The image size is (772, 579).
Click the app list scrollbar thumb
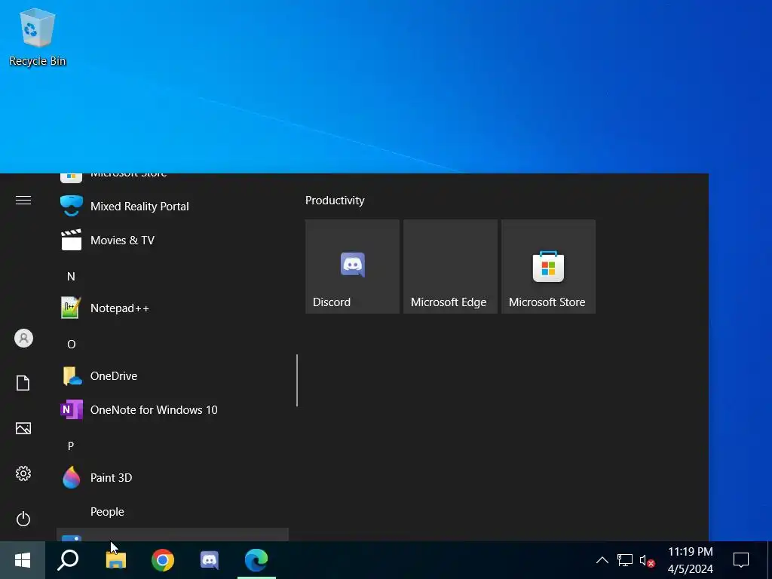pos(297,380)
